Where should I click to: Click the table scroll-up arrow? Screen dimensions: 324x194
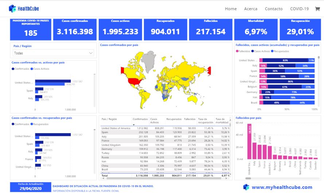[230, 120]
